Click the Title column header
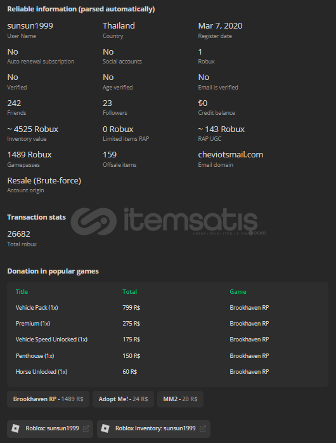336x443 pixels. tap(22, 291)
